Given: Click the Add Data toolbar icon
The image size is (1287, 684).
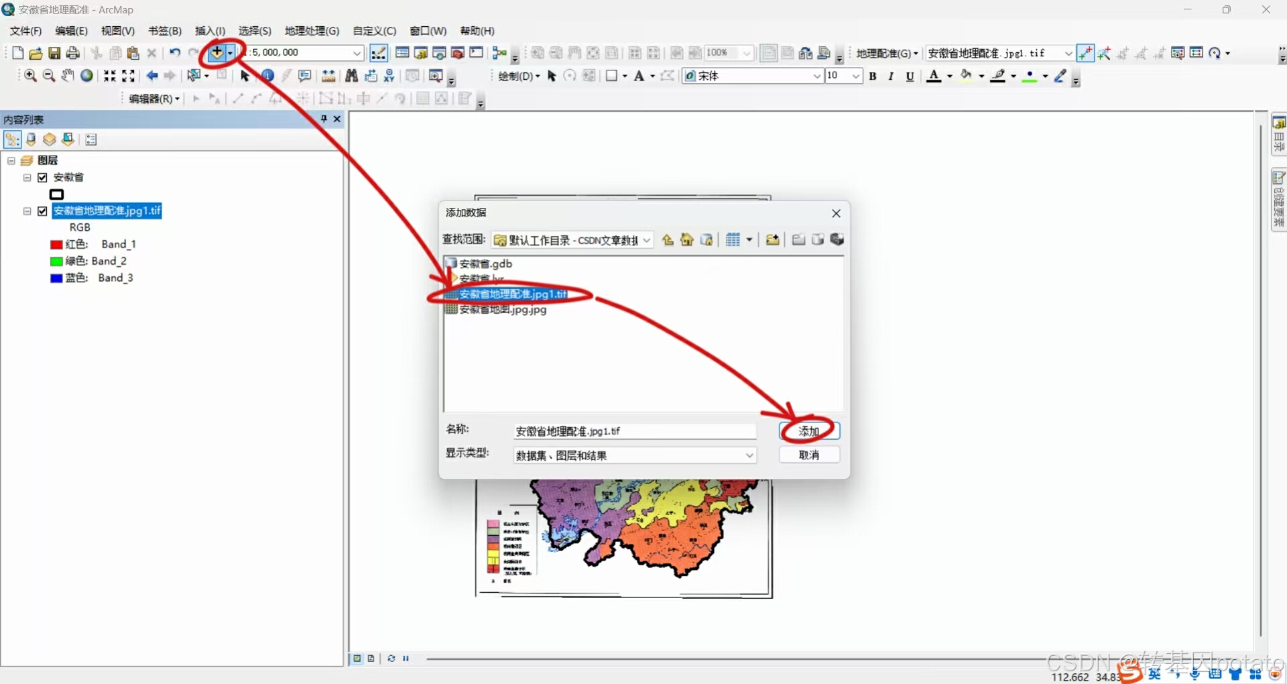Looking at the screenshot, I should coord(217,52).
